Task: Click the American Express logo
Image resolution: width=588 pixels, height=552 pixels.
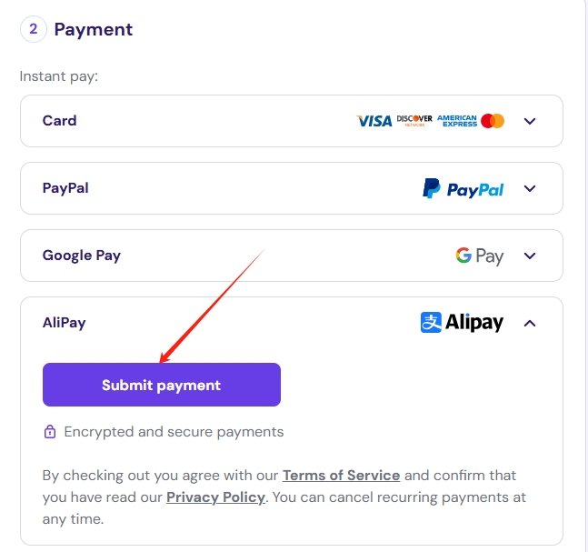Action: coord(457,121)
